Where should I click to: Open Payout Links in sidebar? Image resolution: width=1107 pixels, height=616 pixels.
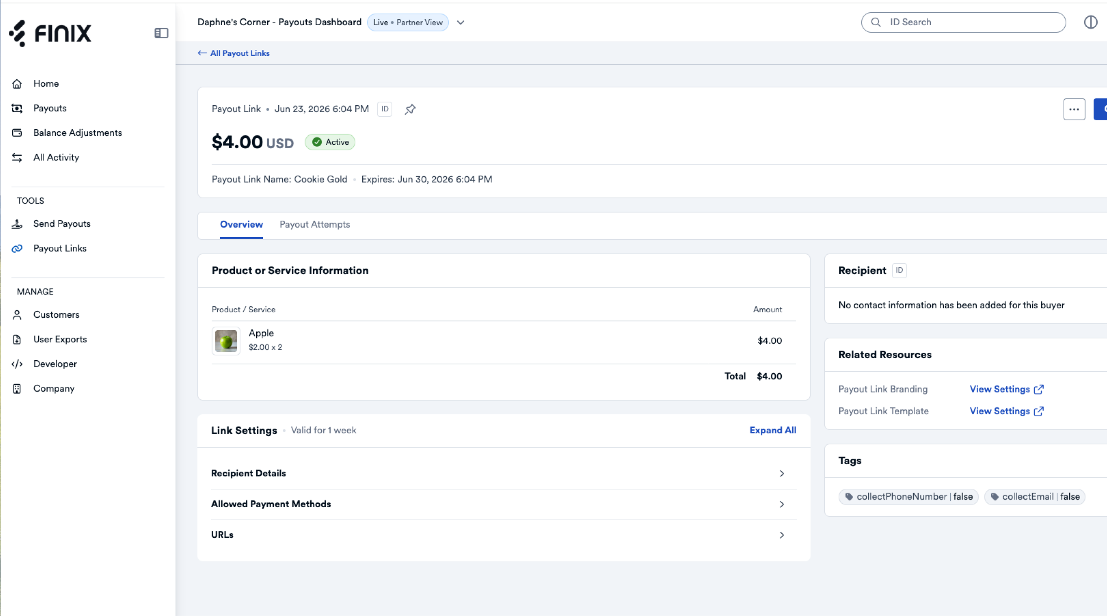click(60, 248)
